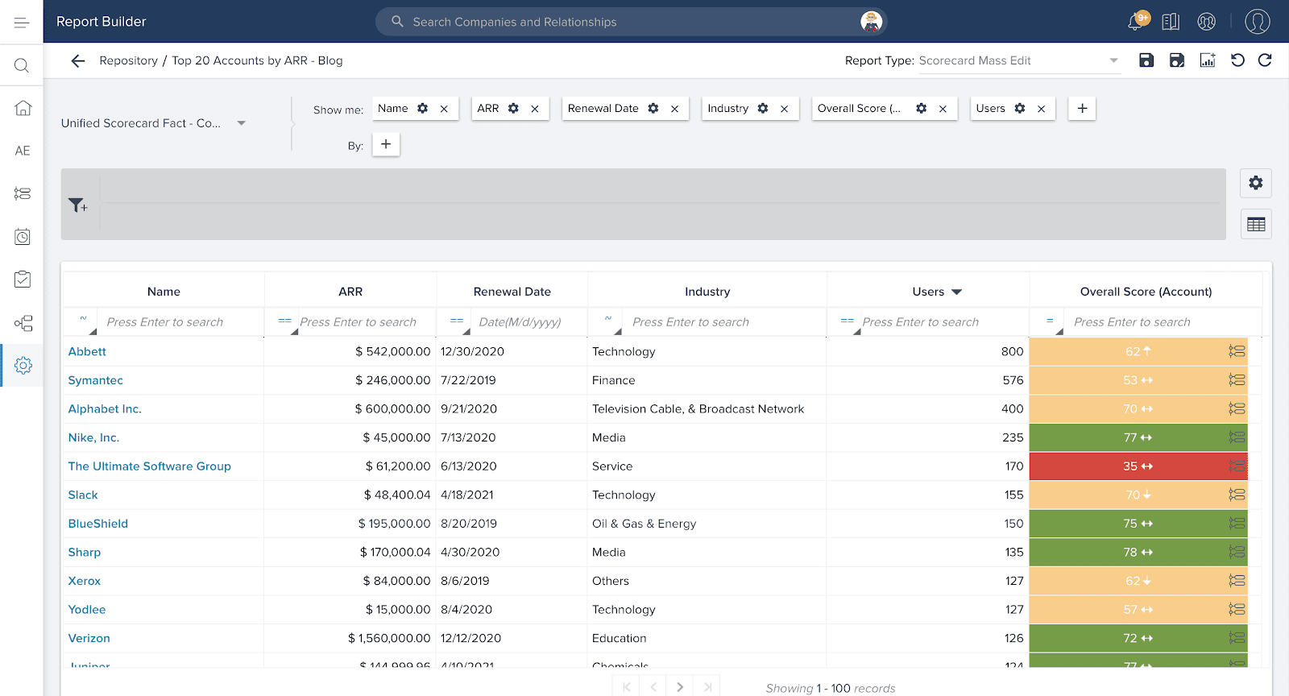Click the Repository breadcrumb link
The height and width of the screenshot is (696, 1289).
128,61
